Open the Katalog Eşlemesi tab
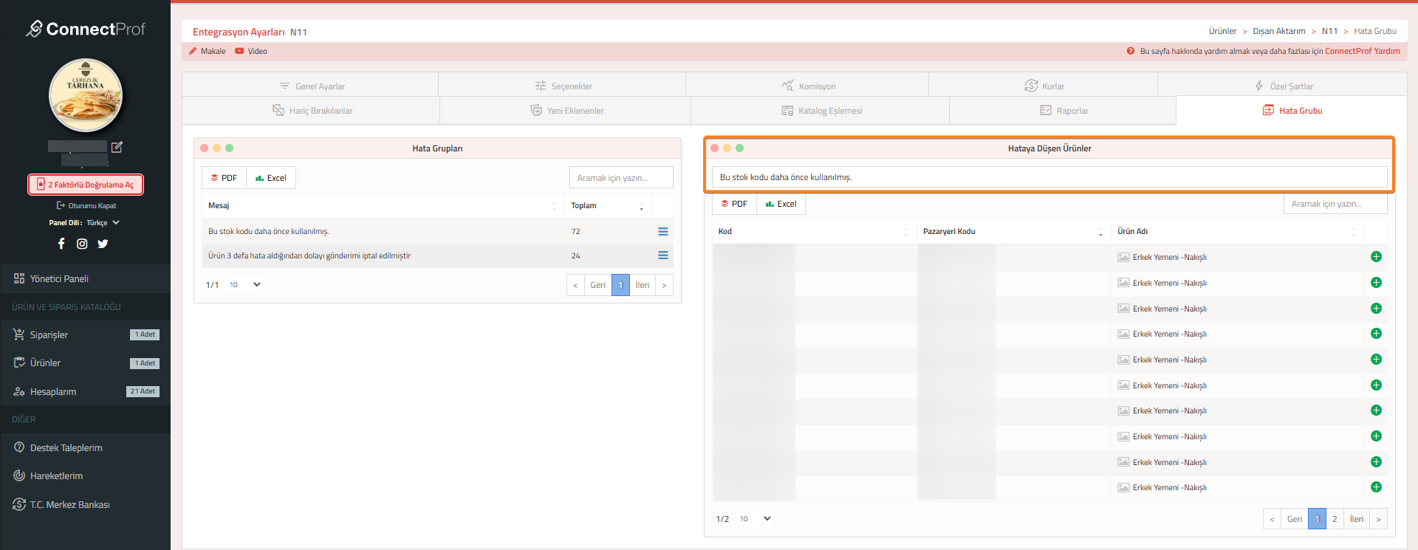1418x550 pixels. tap(821, 111)
